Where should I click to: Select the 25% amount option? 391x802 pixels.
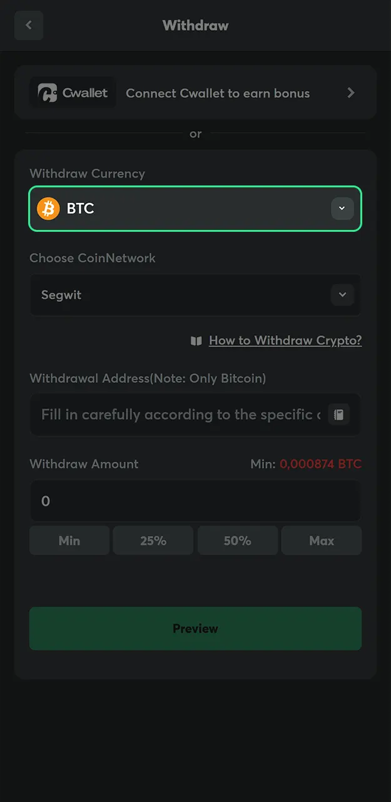[153, 540]
